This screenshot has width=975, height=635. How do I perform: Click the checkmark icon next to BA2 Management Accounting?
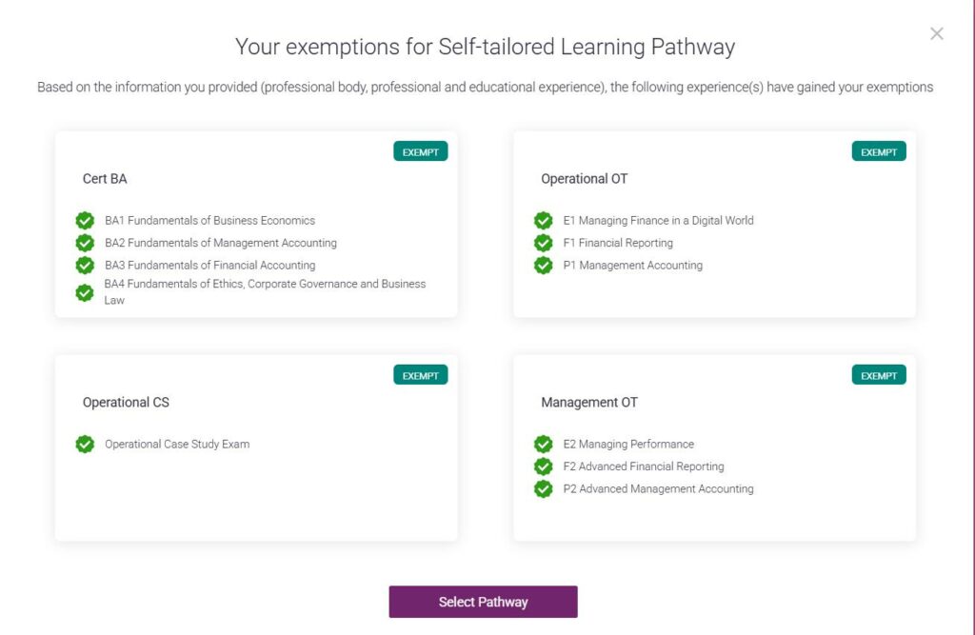click(85, 243)
